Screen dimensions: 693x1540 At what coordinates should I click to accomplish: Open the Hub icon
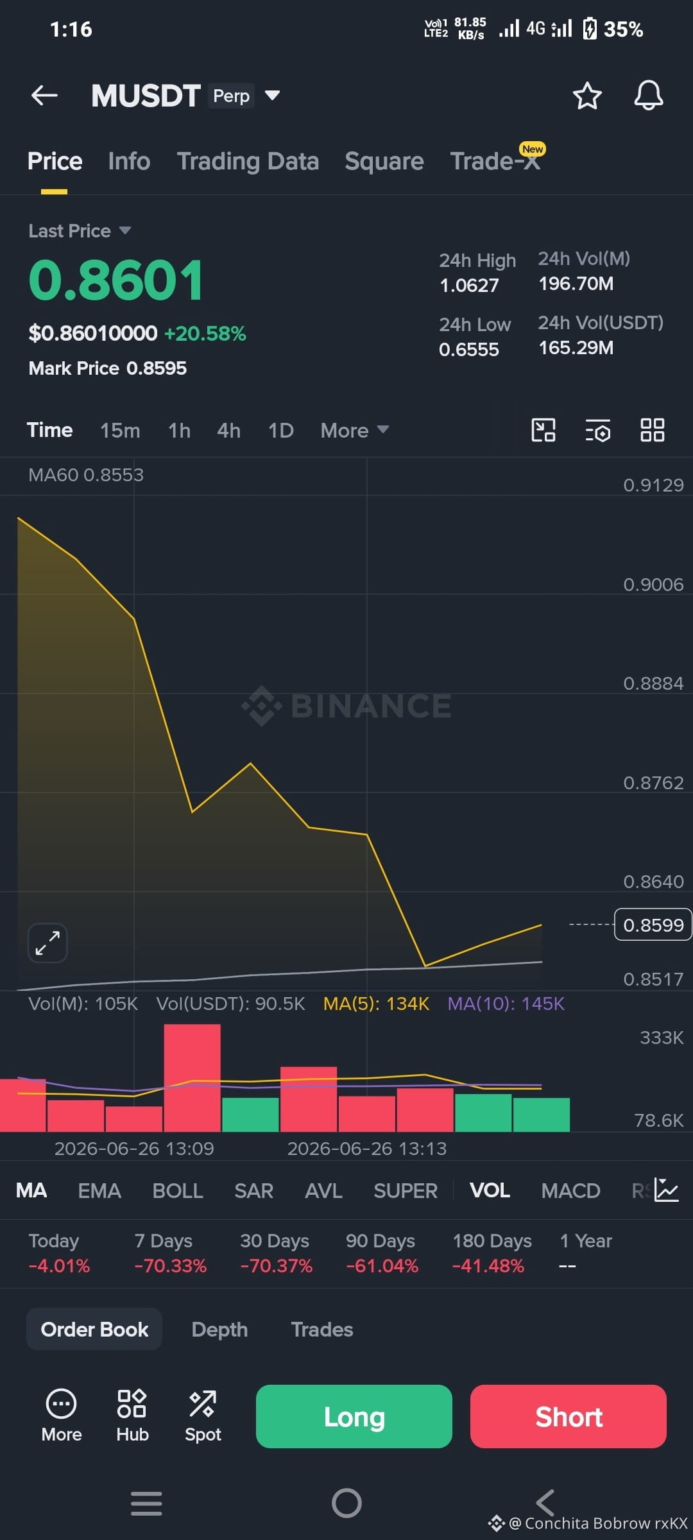coord(132,1416)
